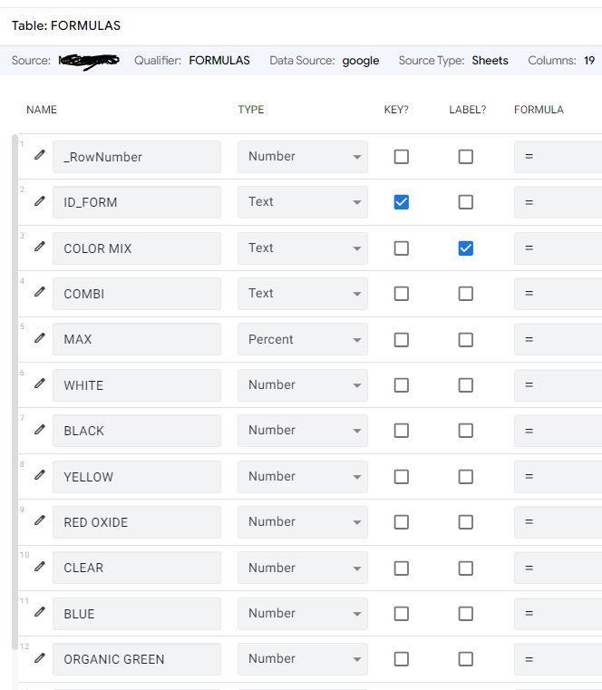This screenshot has width=602, height=690.
Task: Check the KEY box in BLACK row
Action: pos(402,431)
